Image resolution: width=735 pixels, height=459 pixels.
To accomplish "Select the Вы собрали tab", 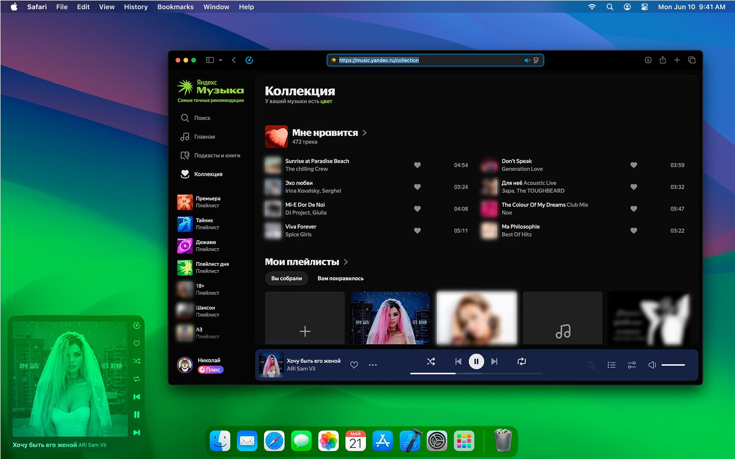I will [286, 278].
